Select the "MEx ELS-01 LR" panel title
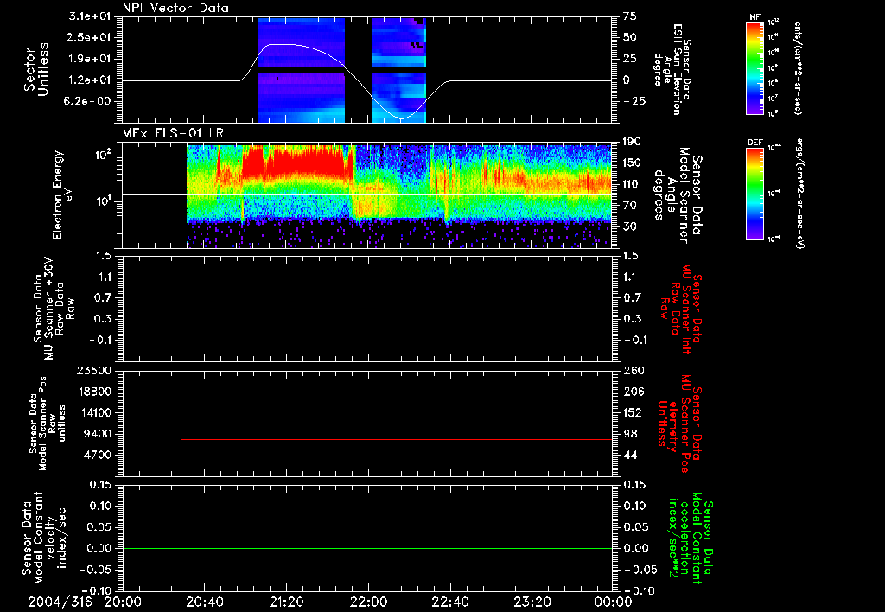Image resolution: width=885 pixels, height=612 pixels. tap(173, 133)
